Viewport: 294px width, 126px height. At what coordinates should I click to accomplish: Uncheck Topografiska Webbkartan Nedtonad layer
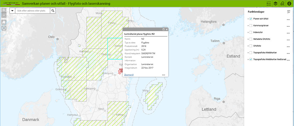[x=251, y=59]
